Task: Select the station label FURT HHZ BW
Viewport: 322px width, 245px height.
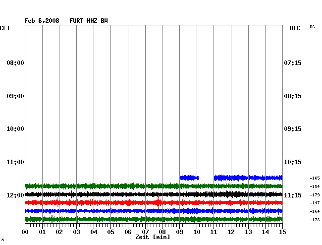Action: pos(89,21)
